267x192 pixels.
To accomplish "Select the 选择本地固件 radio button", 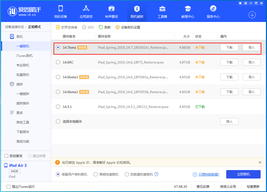I will [58, 121].
